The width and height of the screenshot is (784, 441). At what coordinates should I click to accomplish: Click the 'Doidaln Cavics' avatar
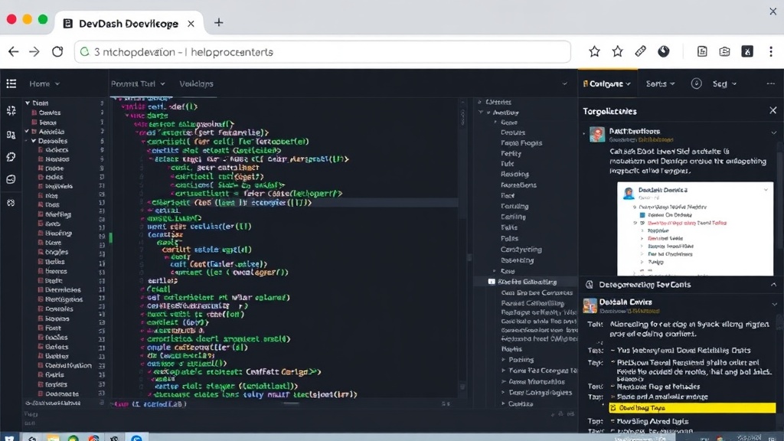(x=590, y=305)
